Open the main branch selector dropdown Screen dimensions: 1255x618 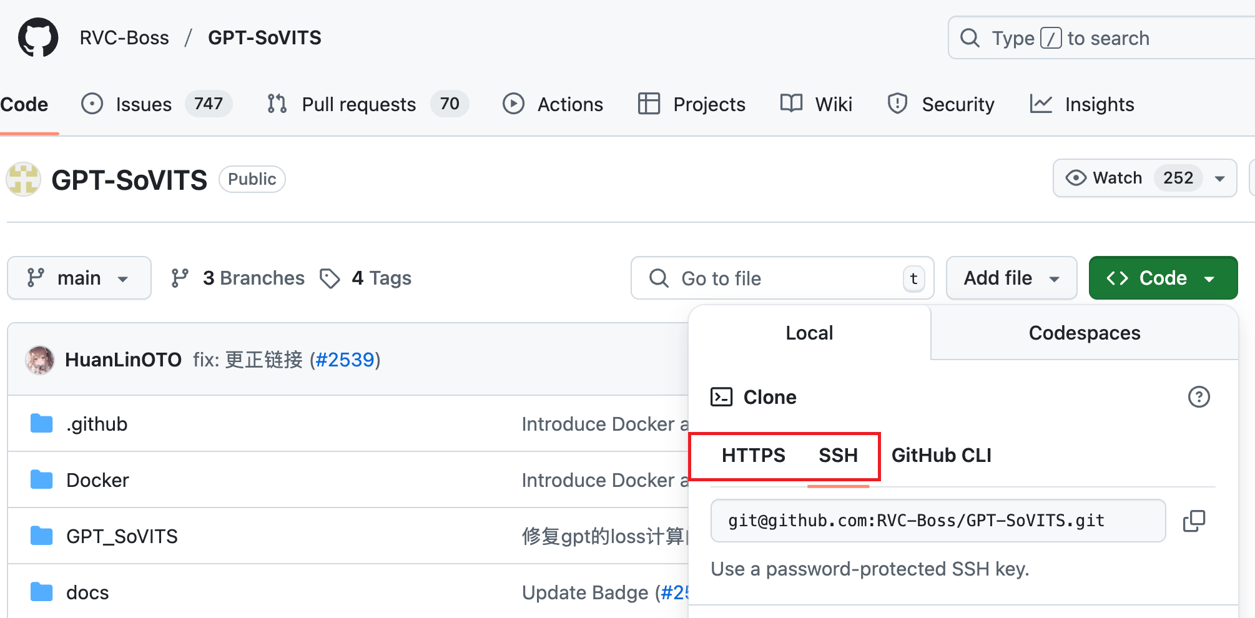point(79,278)
